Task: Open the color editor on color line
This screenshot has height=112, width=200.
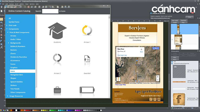Action: (4, 110)
